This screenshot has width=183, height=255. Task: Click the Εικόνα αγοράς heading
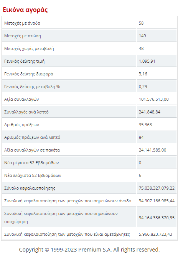pos(25,10)
